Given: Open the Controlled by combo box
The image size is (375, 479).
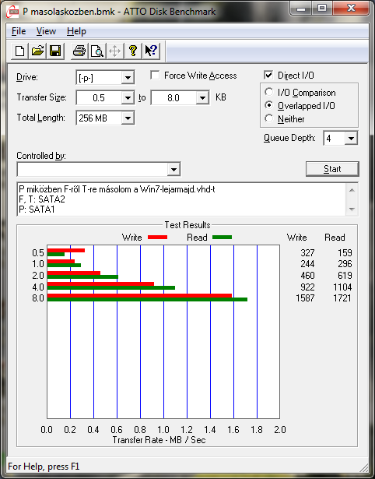Looking at the screenshot, I should pos(99,170).
